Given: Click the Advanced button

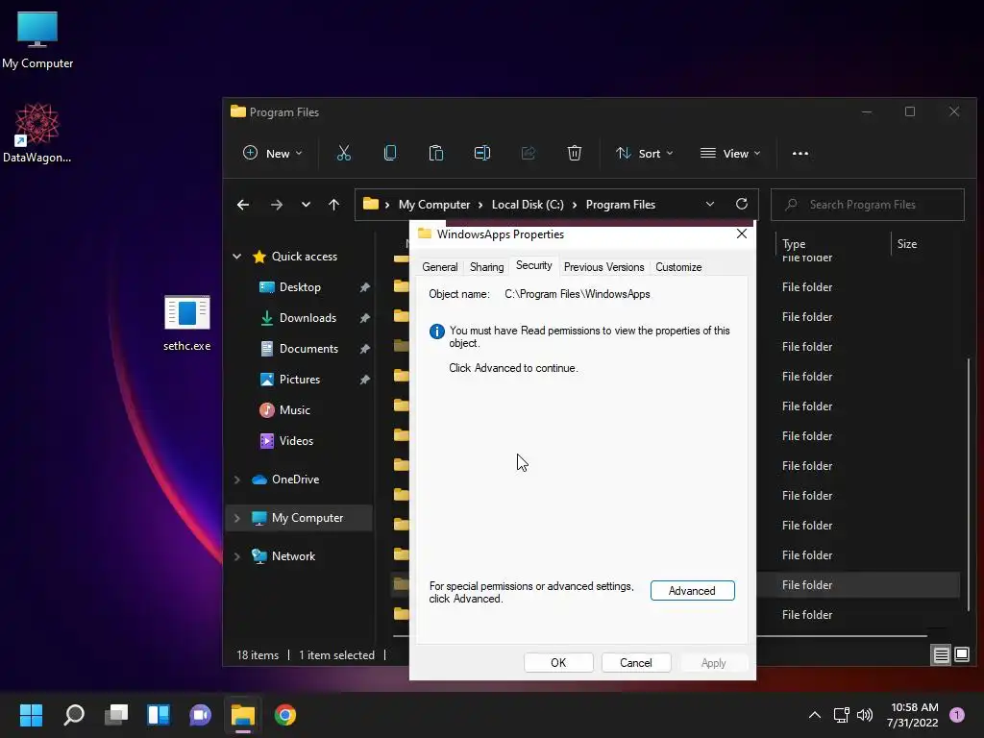Looking at the screenshot, I should [x=692, y=591].
